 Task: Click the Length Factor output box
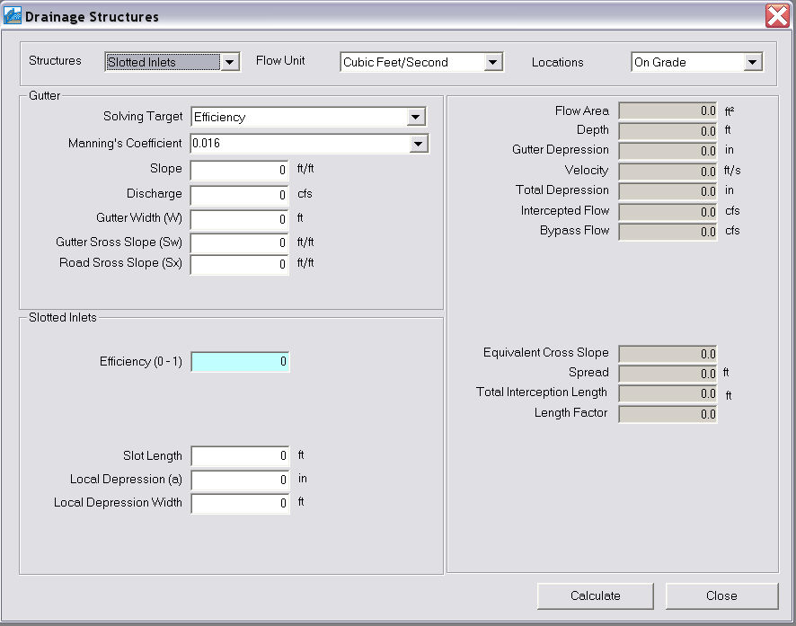668,414
